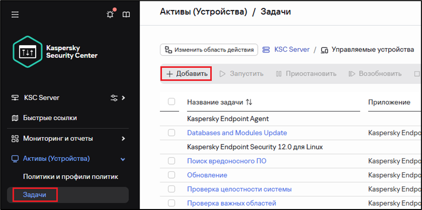
Task: Toggle the select-all tasks checkbox
Action: point(171,101)
